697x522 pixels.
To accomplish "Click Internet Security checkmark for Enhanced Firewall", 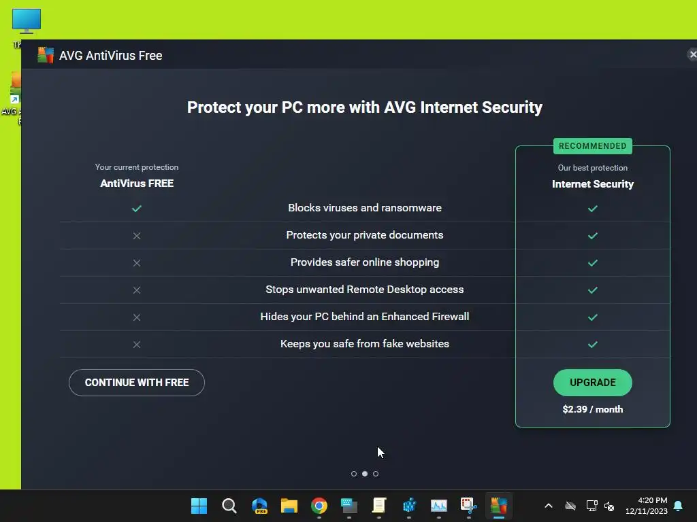I will (x=593, y=317).
